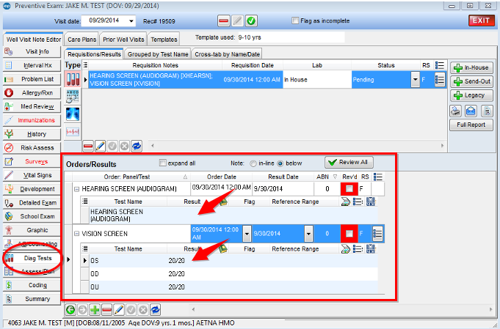Enable the expand all checkbox
The width and height of the screenshot is (500, 329).
(x=162, y=163)
